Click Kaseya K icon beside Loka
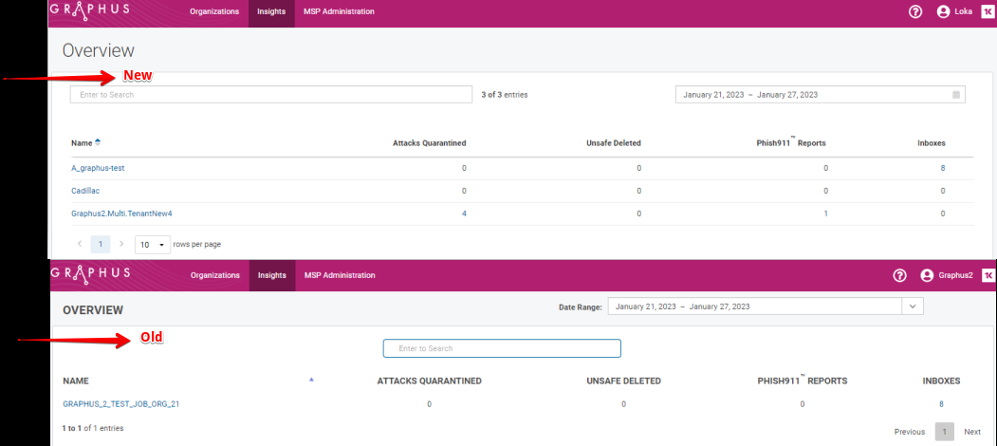This screenshot has height=446, width=997. tap(988, 11)
